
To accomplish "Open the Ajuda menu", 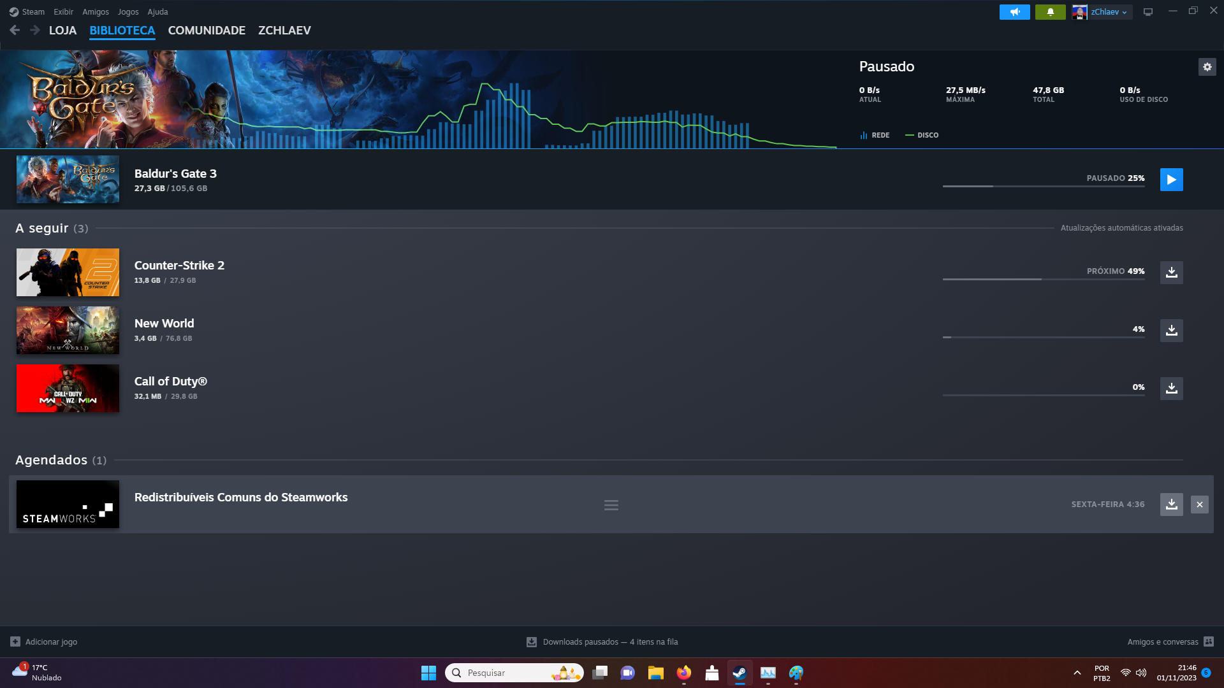I will coord(157,11).
